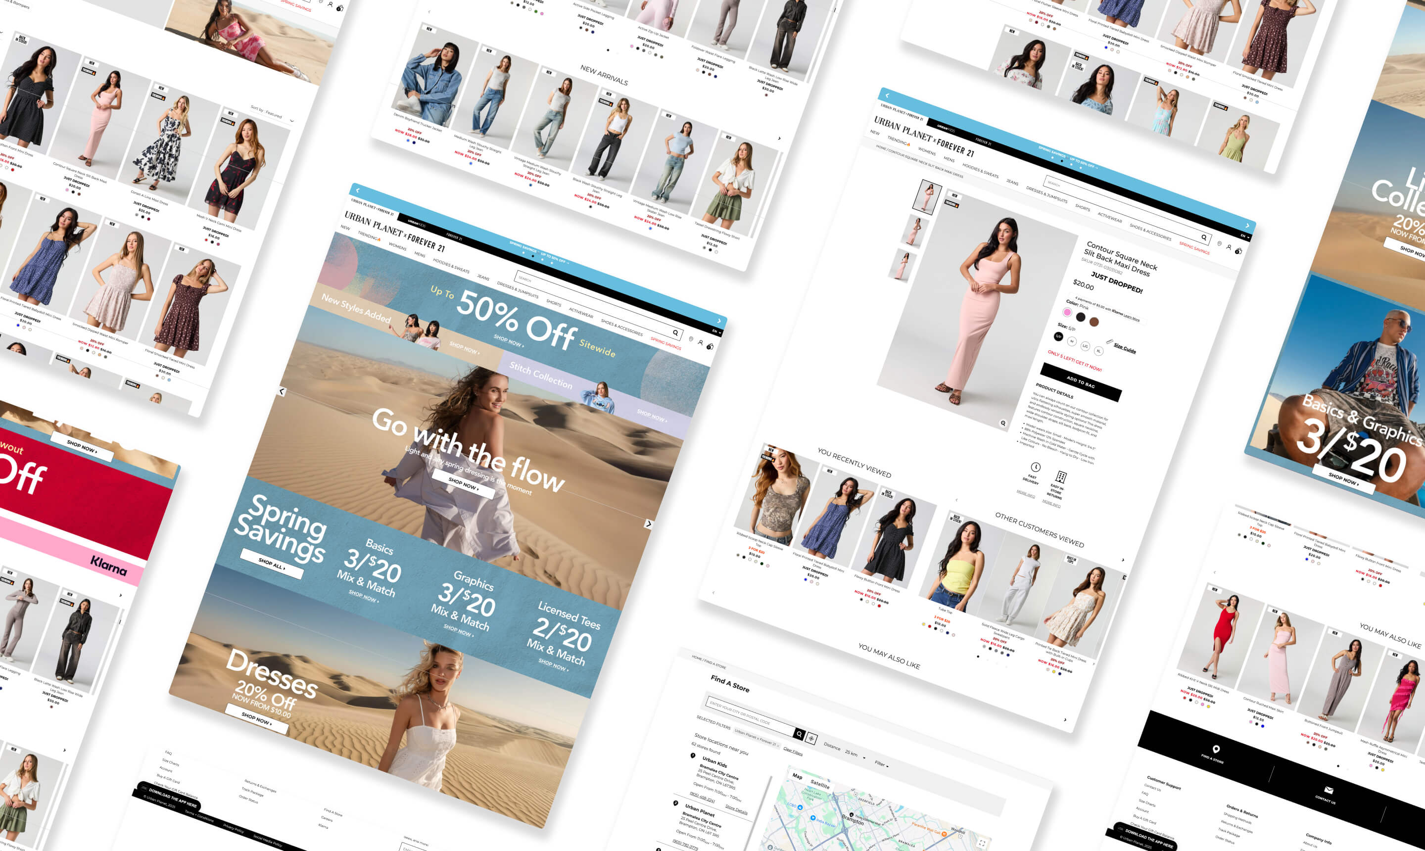1425x851 pixels.
Task: Click the Find A Store pin in the black footer
Action: [x=1215, y=749]
